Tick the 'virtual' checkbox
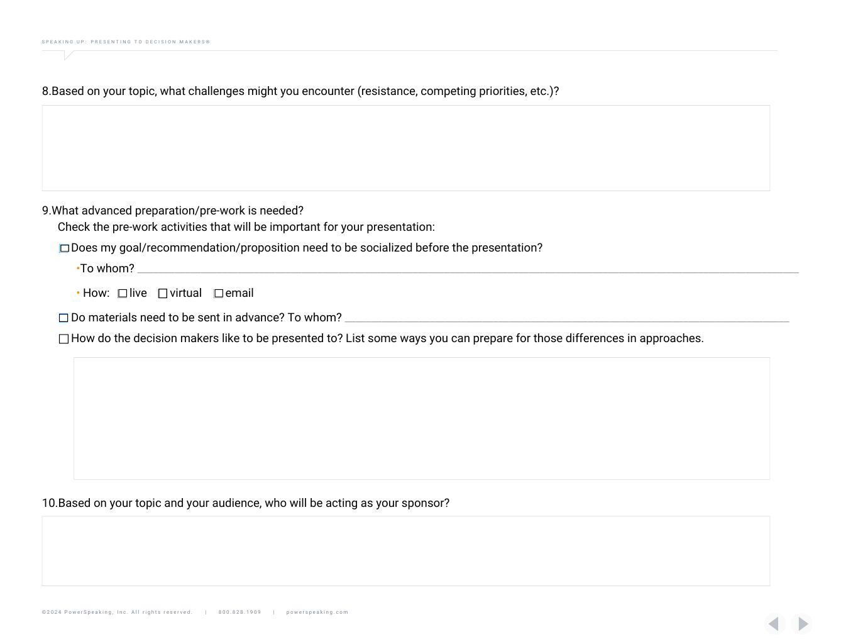Viewport: 858px width, 644px height. click(x=163, y=294)
